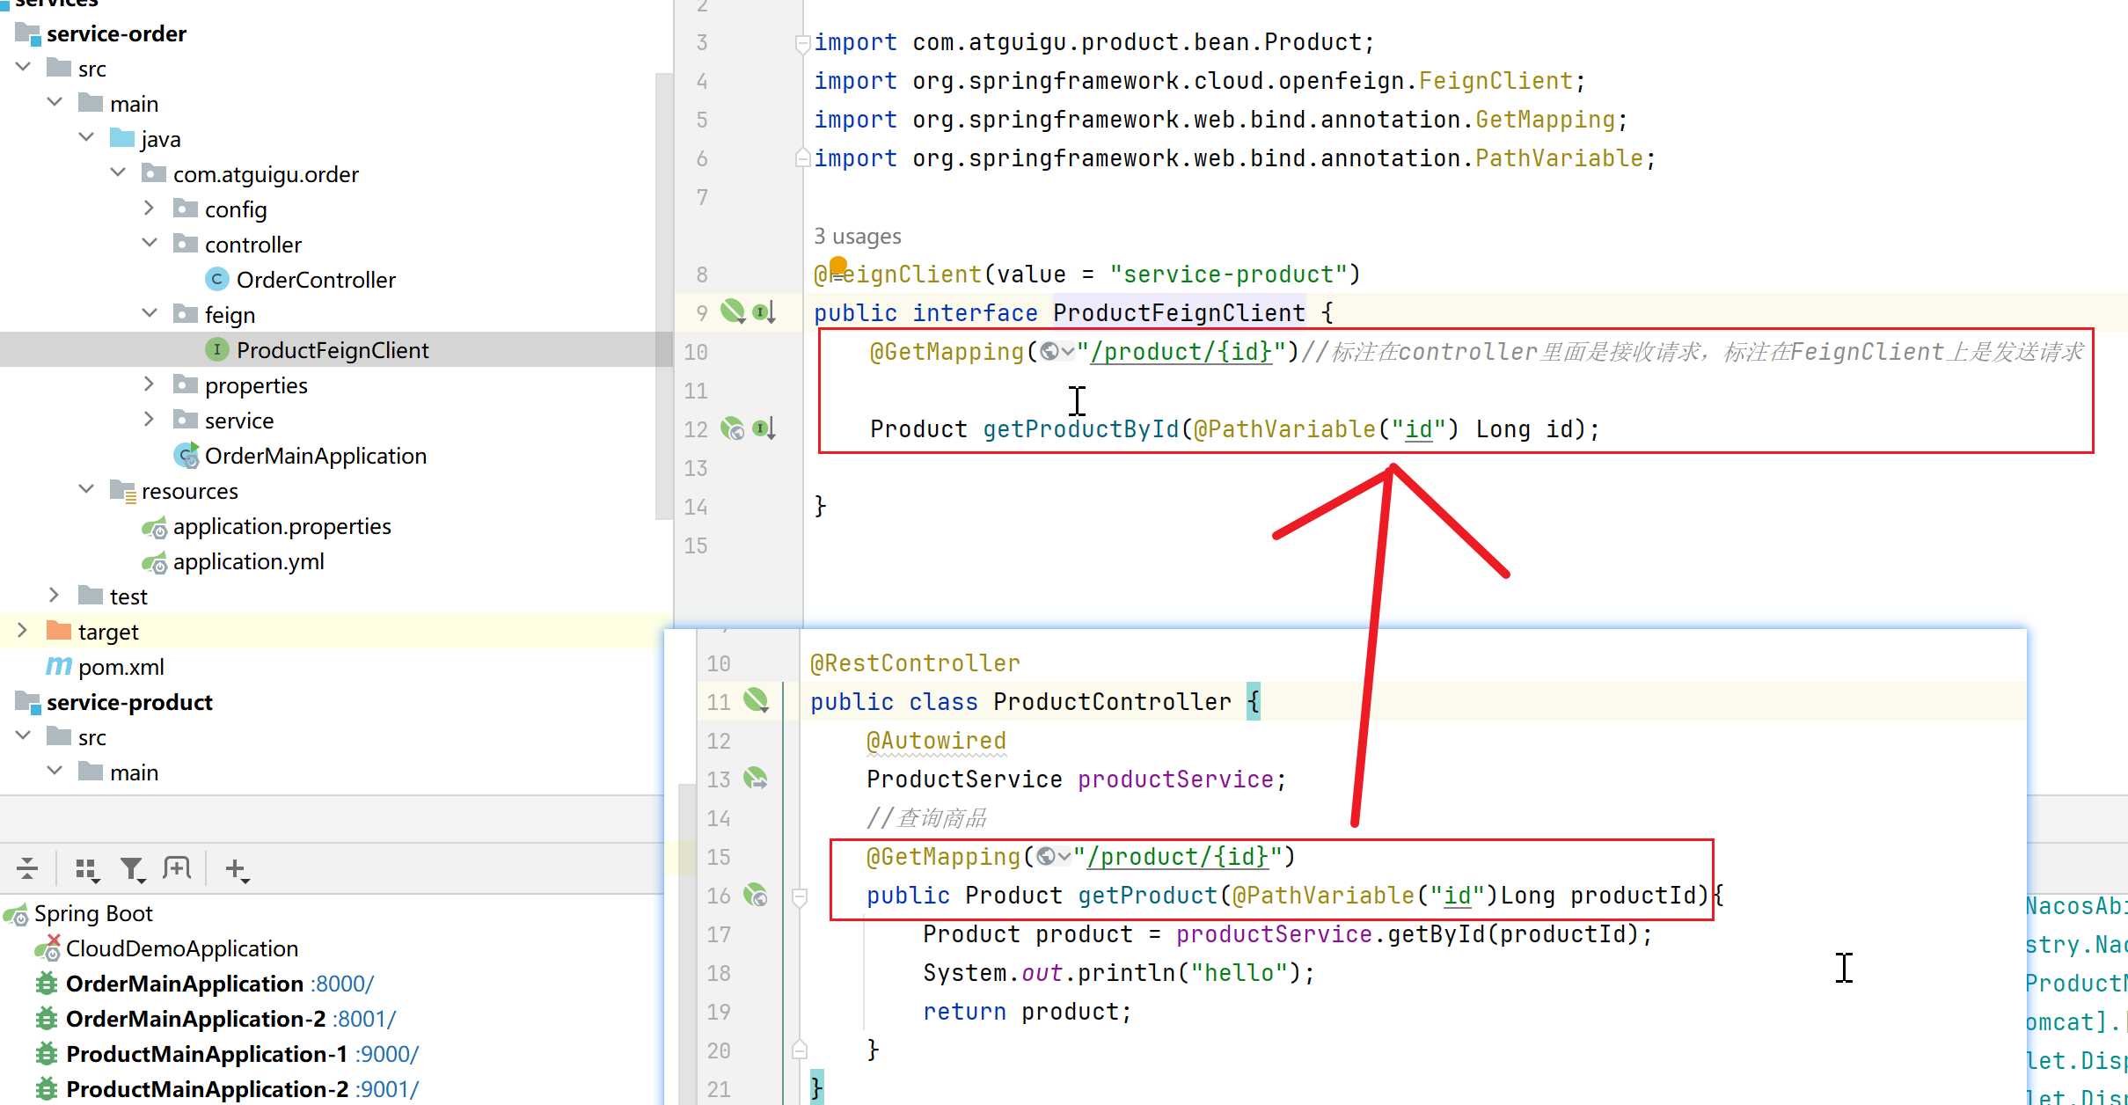Click Open in New Tab icon
The image size is (2128, 1105).
click(x=177, y=869)
